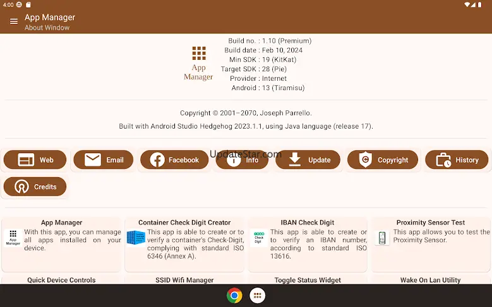
Task: Click the Min SDK 19 (KitKat) line
Action: click(x=263, y=60)
